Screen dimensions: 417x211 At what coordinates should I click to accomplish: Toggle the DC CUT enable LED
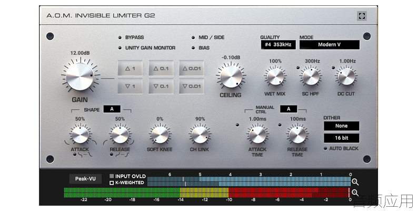tap(333, 68)
